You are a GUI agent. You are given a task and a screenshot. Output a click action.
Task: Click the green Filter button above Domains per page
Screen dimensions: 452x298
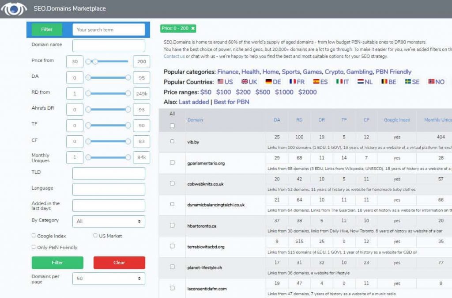coord(57,263)
